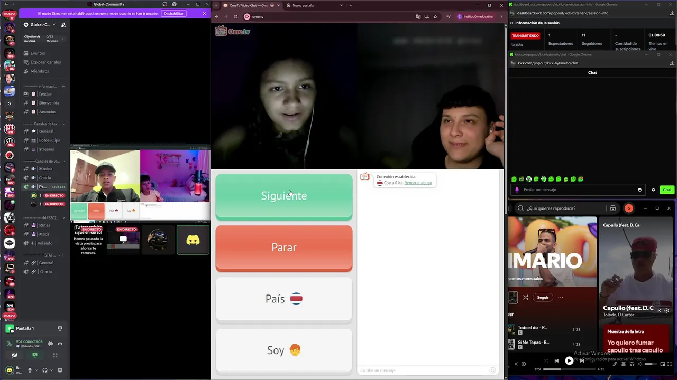Bookmark ome.tv with star icon
Image resolution: width=677 pixels, height=380 pixels.
click(435, 16)
